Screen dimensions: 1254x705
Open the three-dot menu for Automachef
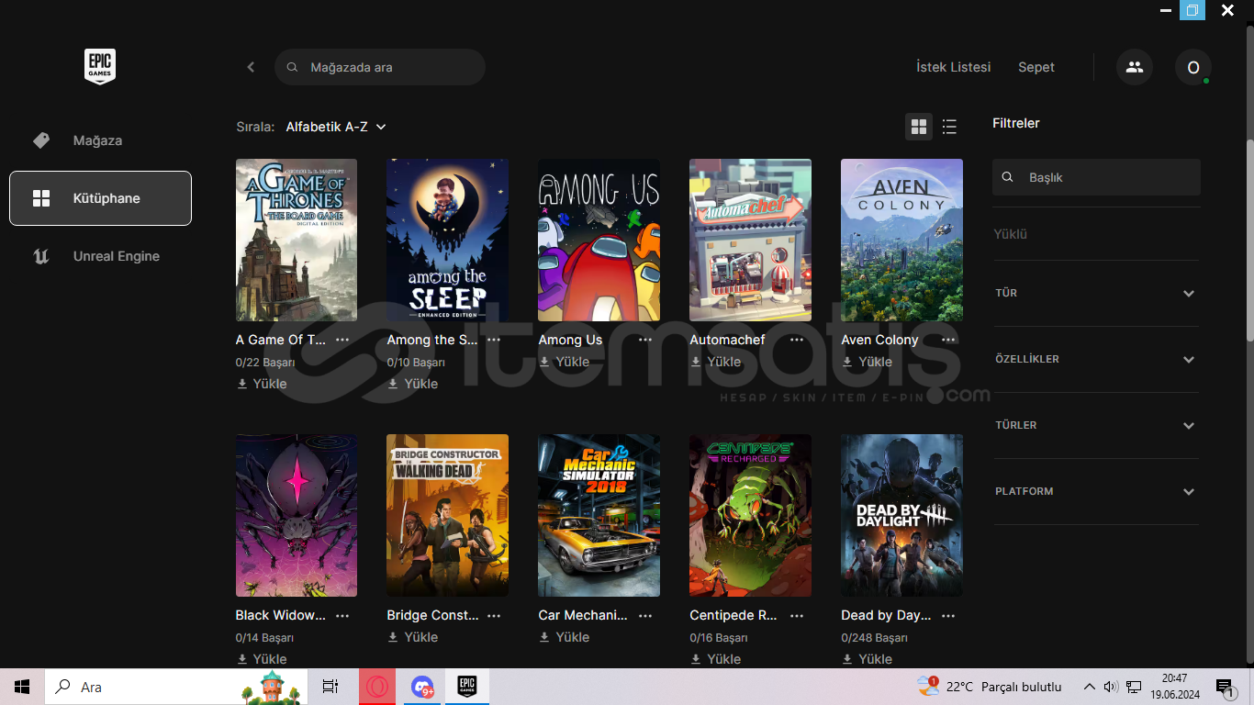(x=797, y=340)
